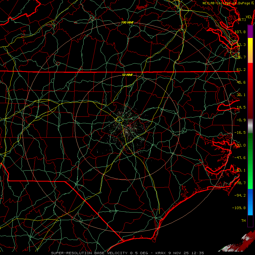
Task: Select the -47.6 legend value
Action: [x=240, y=158]
